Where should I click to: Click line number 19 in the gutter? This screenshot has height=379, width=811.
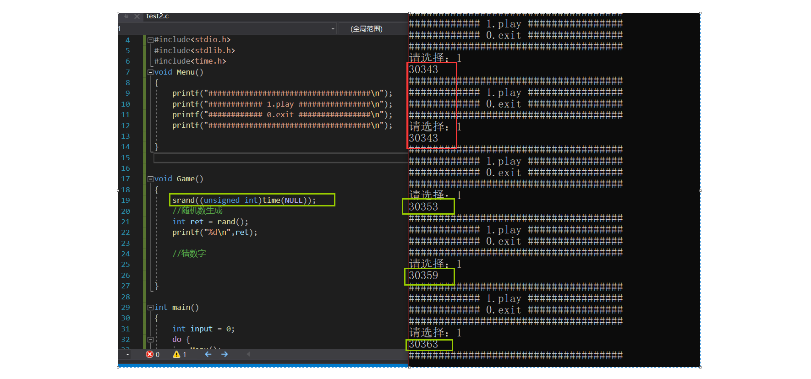click(x=126, y=200)
